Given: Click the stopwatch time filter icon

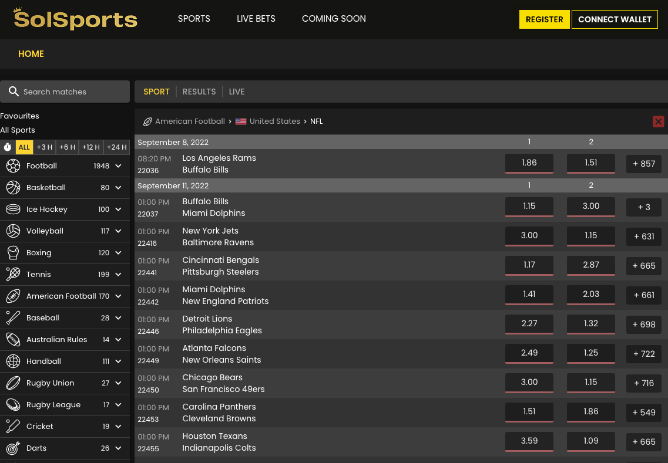Looking at the screenshot, I should tap(8, 147).
